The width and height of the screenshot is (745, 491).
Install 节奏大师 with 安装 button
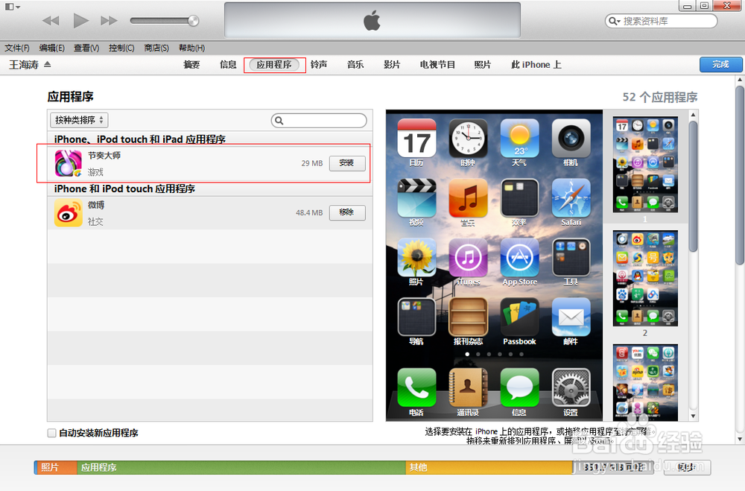[347, 163]
